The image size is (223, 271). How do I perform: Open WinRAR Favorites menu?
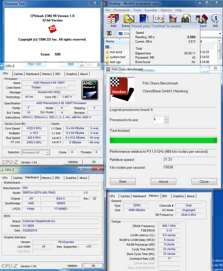(151, 10)
